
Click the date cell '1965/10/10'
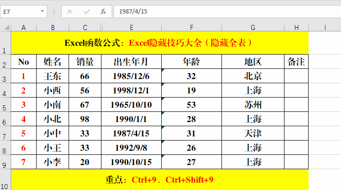click(132, 104)
